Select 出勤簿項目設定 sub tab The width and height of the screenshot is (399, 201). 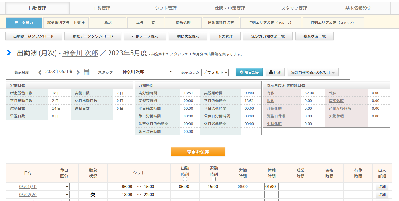[x=221, y=23]
